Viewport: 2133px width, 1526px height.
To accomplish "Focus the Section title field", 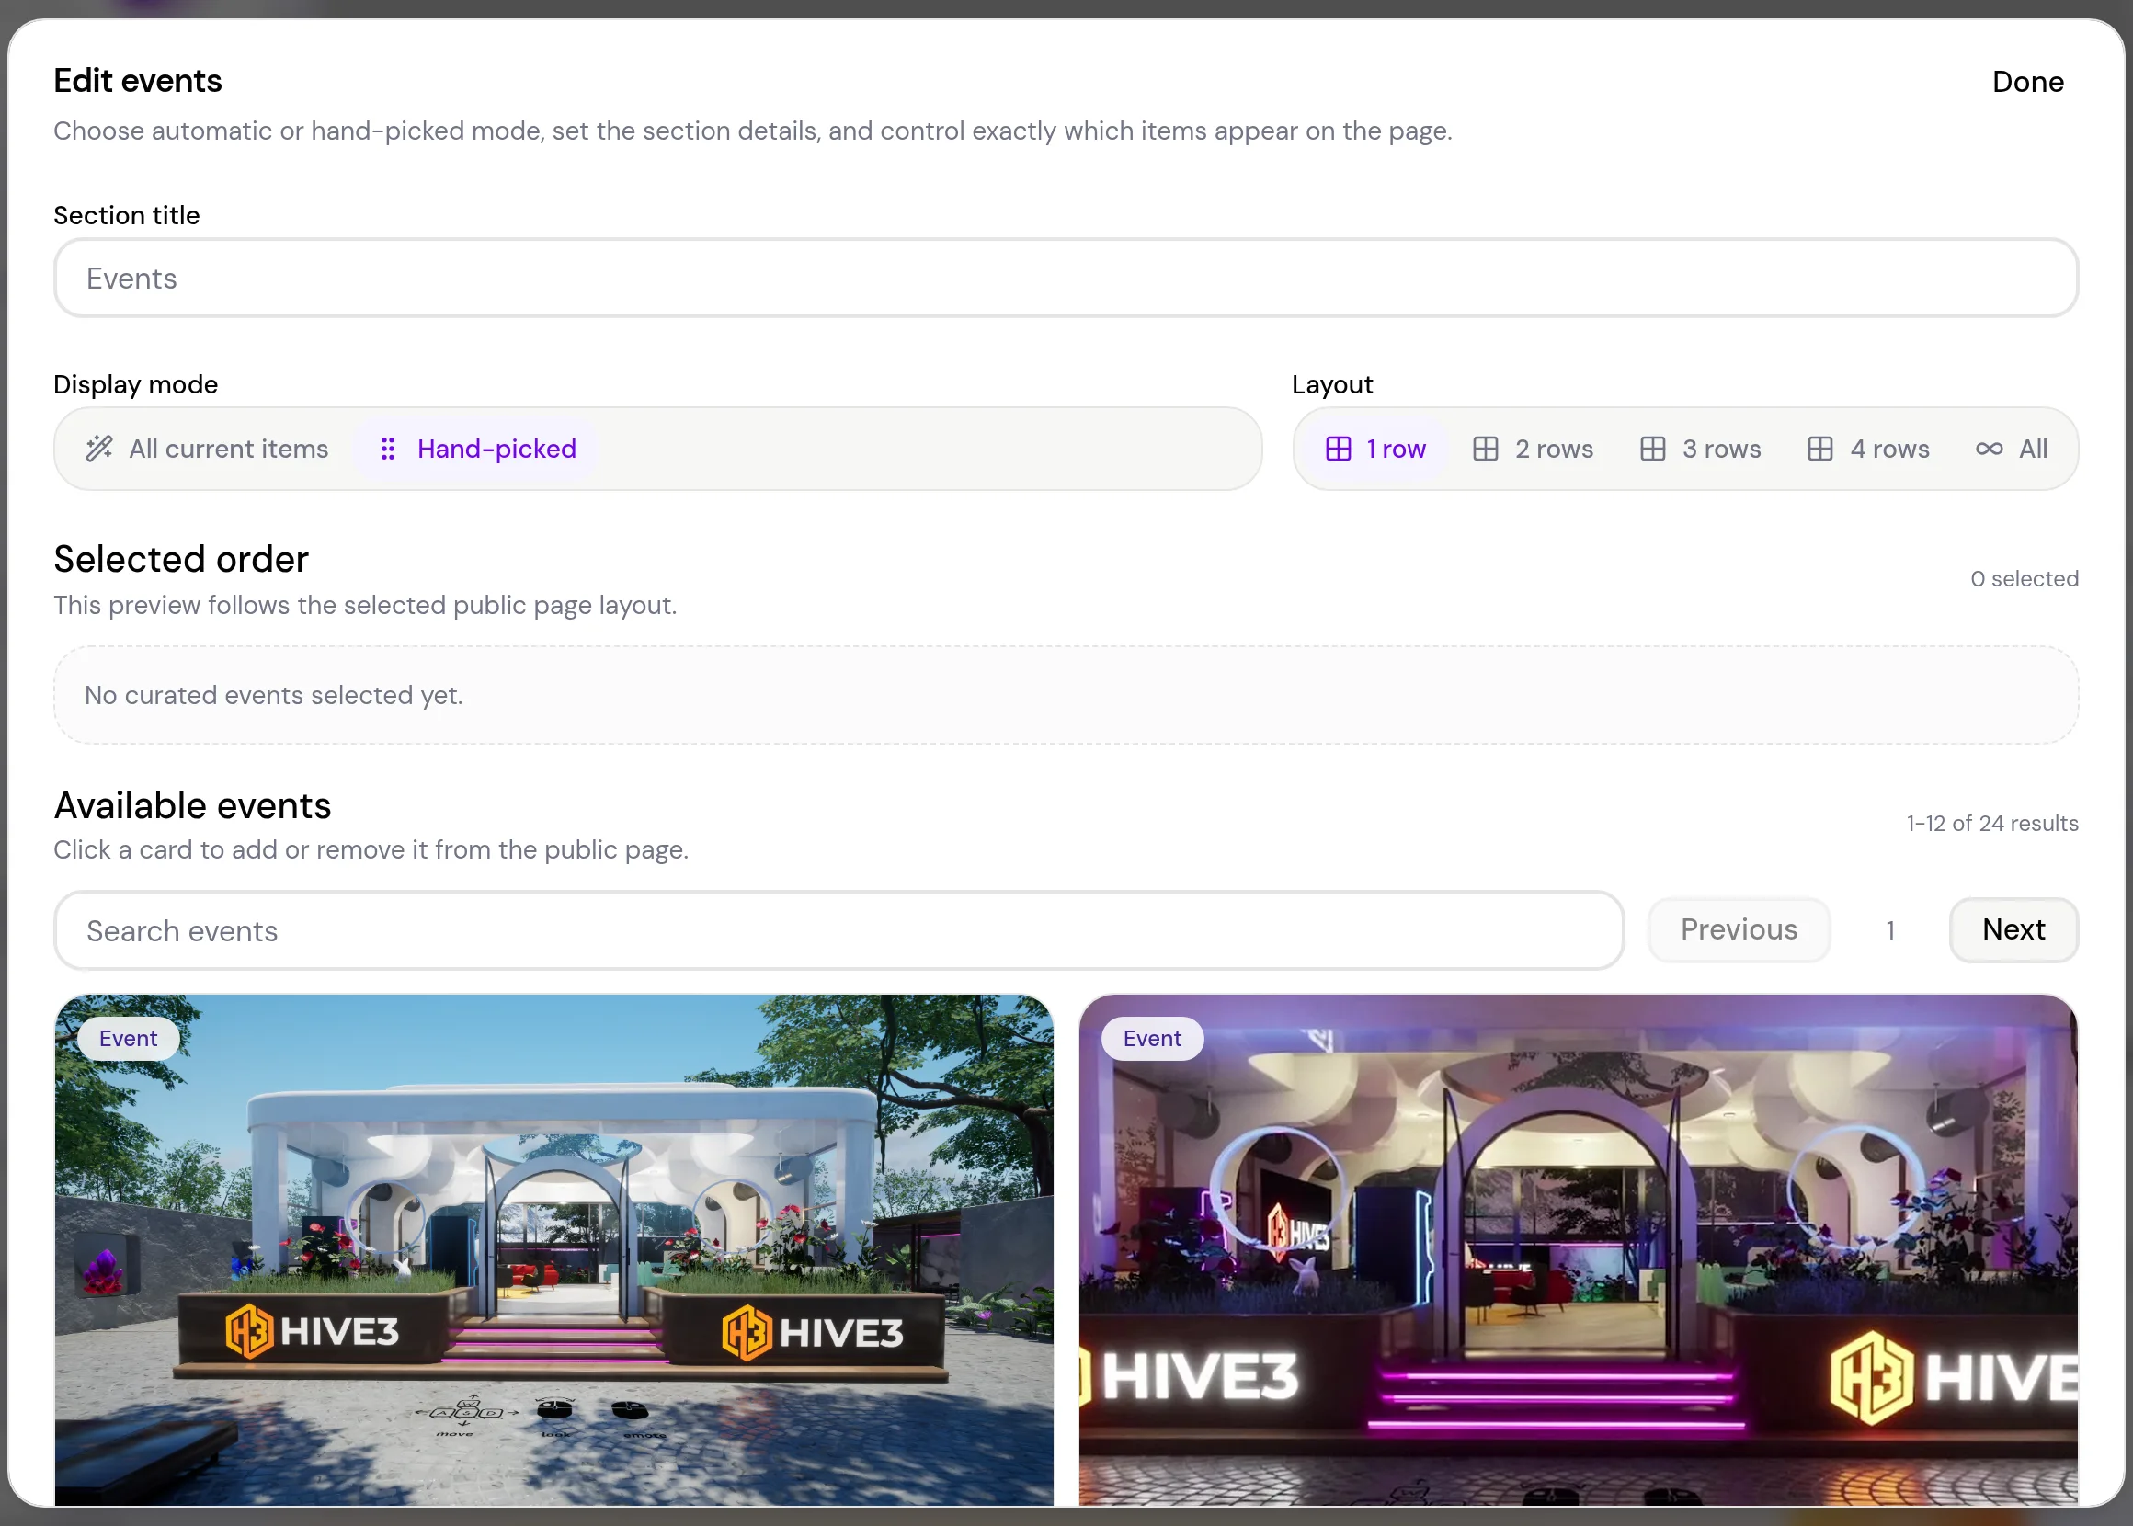I will (x=1066, y=279).
